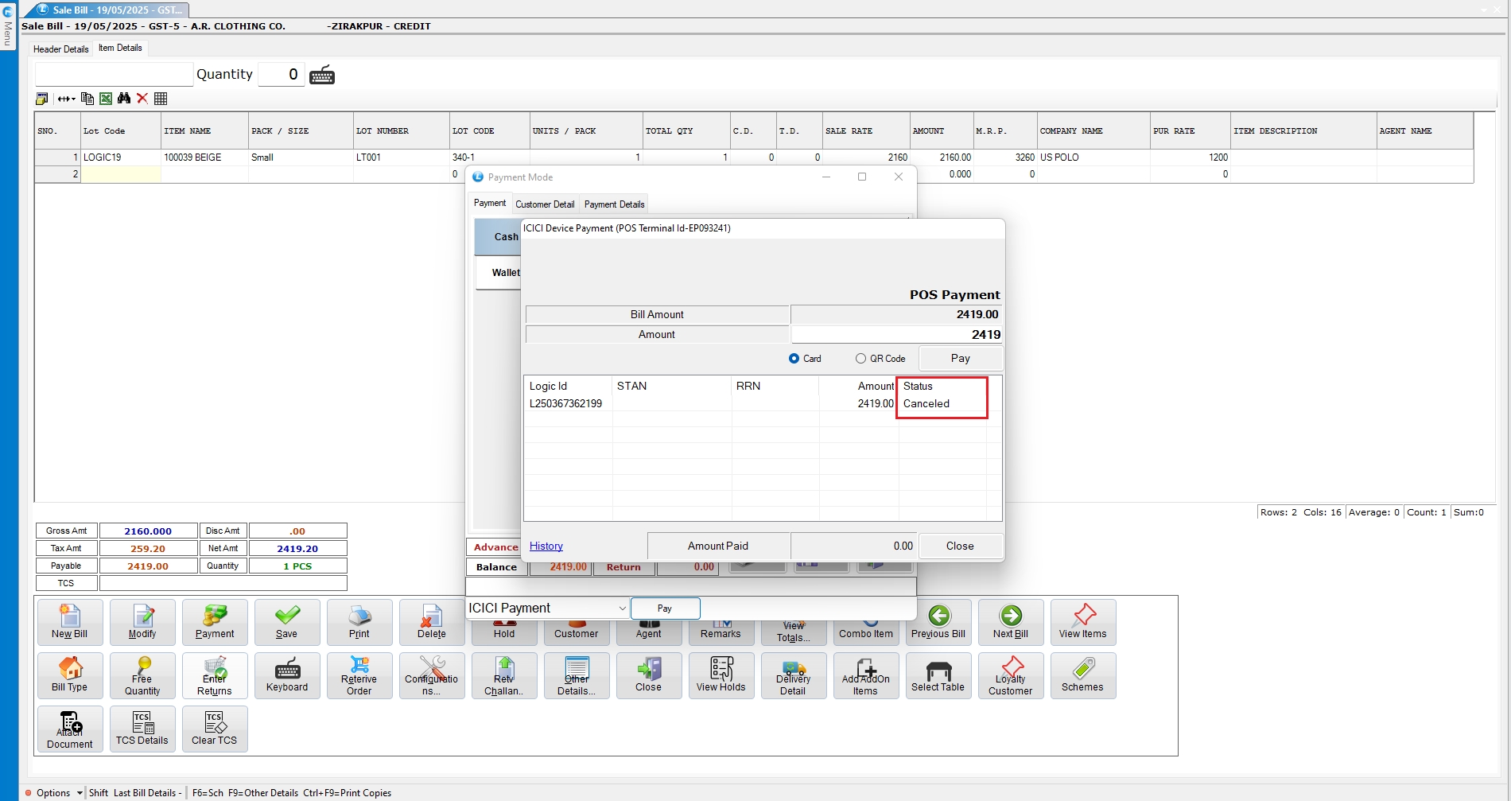Open the on-screen keyboard beside Quantity
Viewport: 1511px width, 801px height.
(322, 76)
